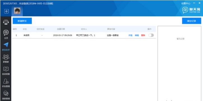
Task: Minimize the application window
Action: pos(194,3)
